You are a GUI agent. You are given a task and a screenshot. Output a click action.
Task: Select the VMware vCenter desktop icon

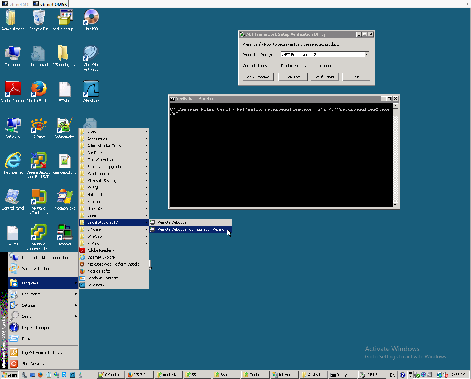click(39, 202)
